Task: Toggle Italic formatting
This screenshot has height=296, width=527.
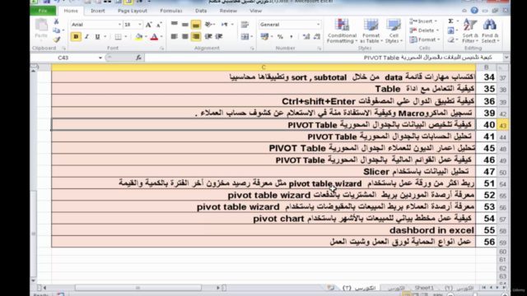Action: [x=86, y=36]
